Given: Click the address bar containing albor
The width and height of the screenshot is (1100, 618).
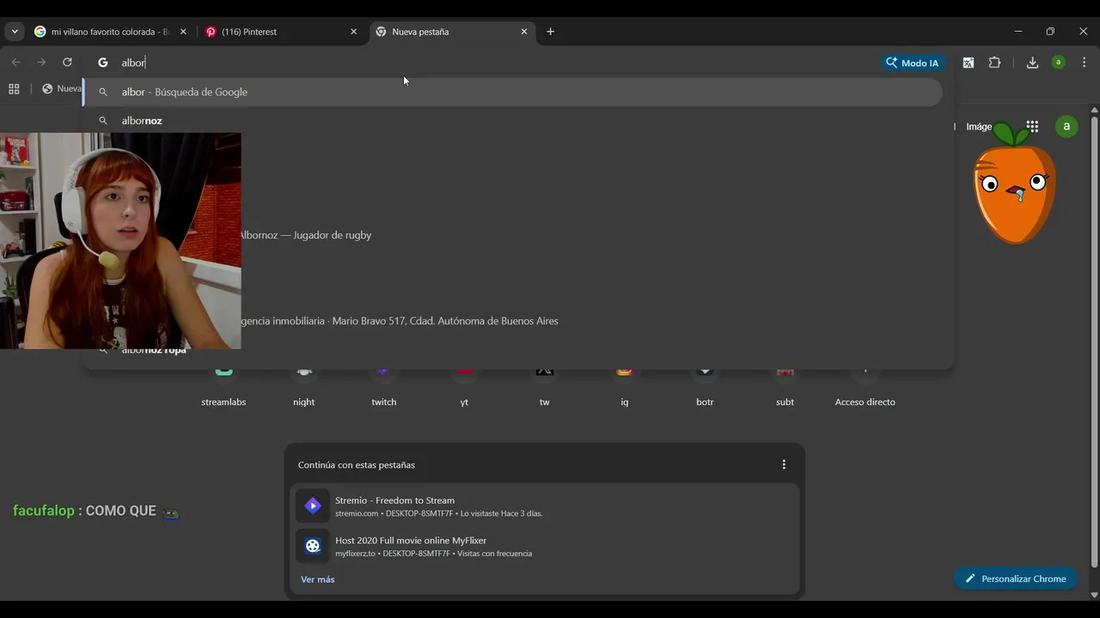Looking at the screenshot, I should pyautogui.click(x=481, y=63).
